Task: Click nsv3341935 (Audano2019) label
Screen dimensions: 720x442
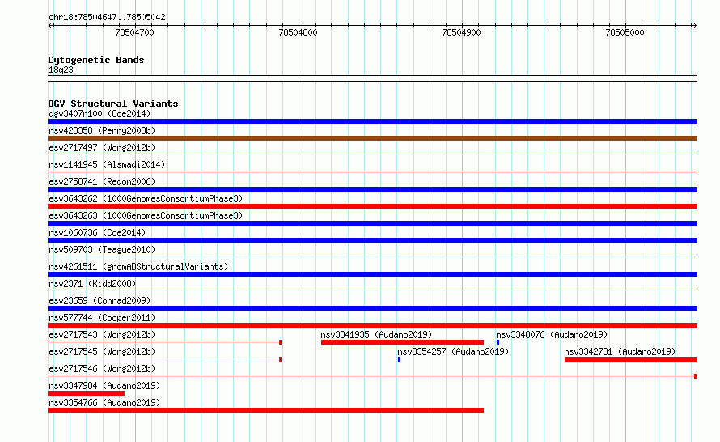Action: pos(376,334)
